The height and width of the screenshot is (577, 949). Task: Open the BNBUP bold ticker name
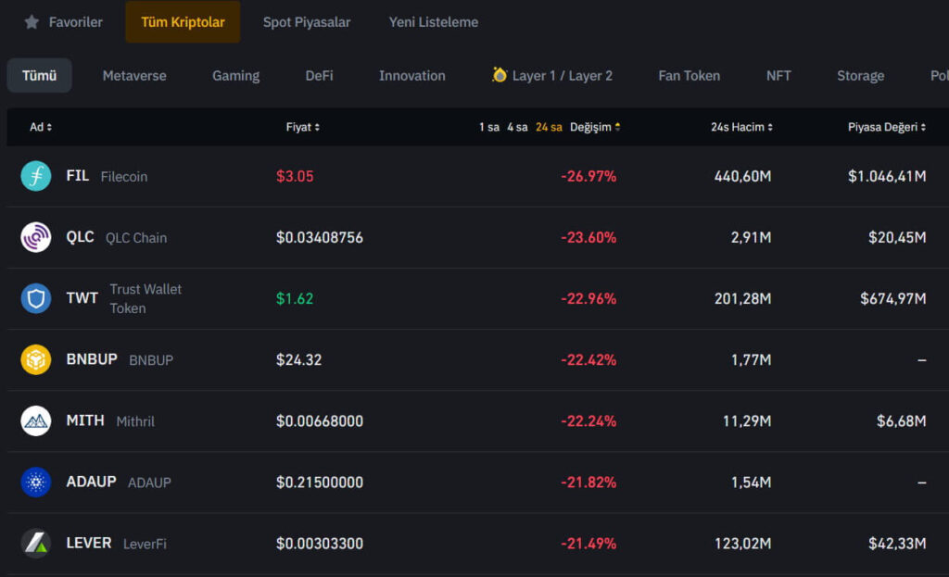pos(92,359)
